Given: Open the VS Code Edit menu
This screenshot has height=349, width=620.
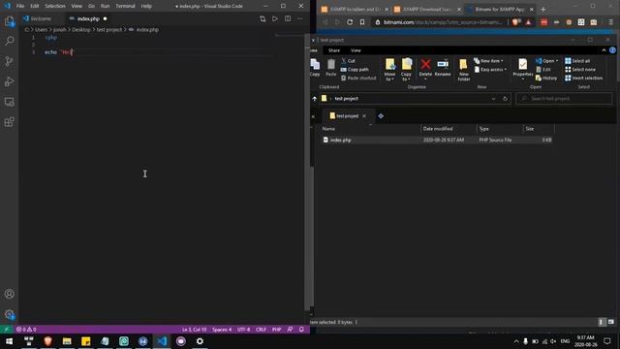Looking at the screenshot, I should 35,6.
